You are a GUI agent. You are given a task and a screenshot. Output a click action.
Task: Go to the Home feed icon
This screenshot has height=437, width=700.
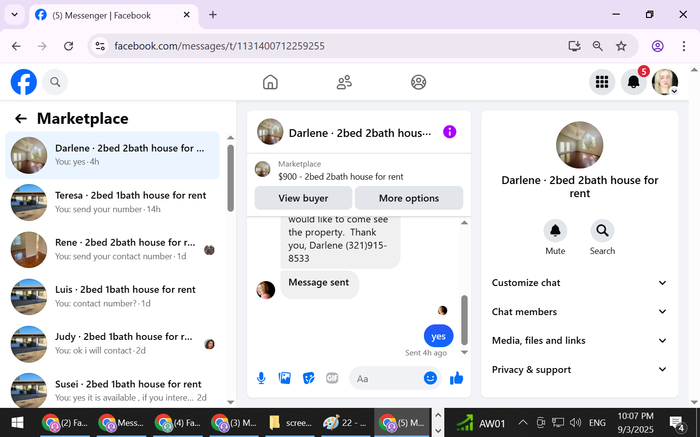pos(270,82)
